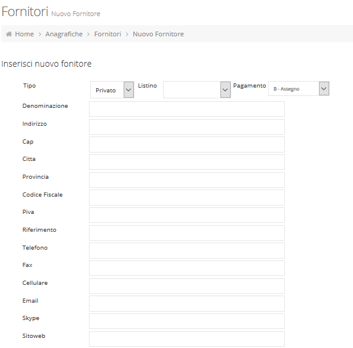Select Nuovo Fornitore breadcrumb item

tap(158, 34)
